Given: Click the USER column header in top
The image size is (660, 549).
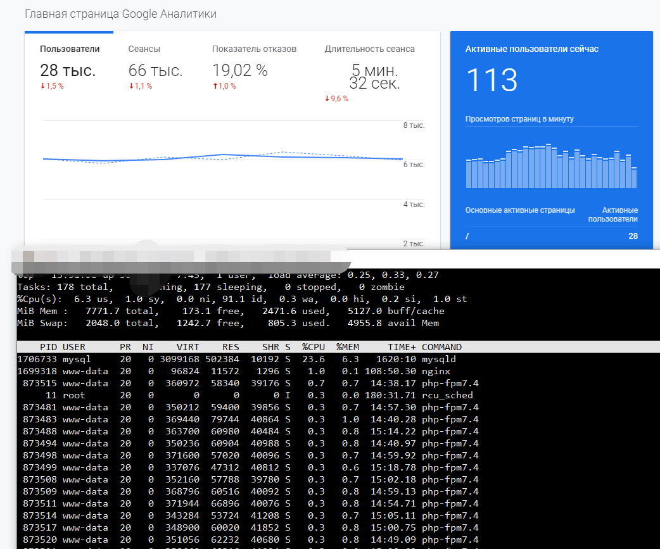Looking at the screenshot, I should [x=73, y=347].
